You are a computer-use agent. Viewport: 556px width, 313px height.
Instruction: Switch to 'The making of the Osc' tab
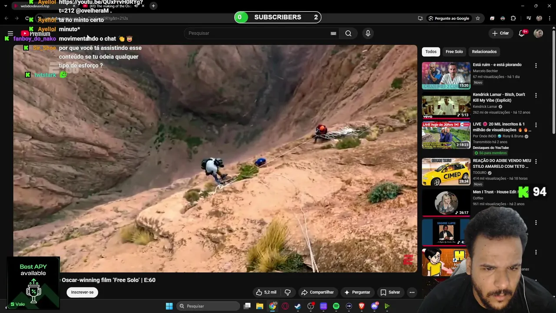[114, 6]
